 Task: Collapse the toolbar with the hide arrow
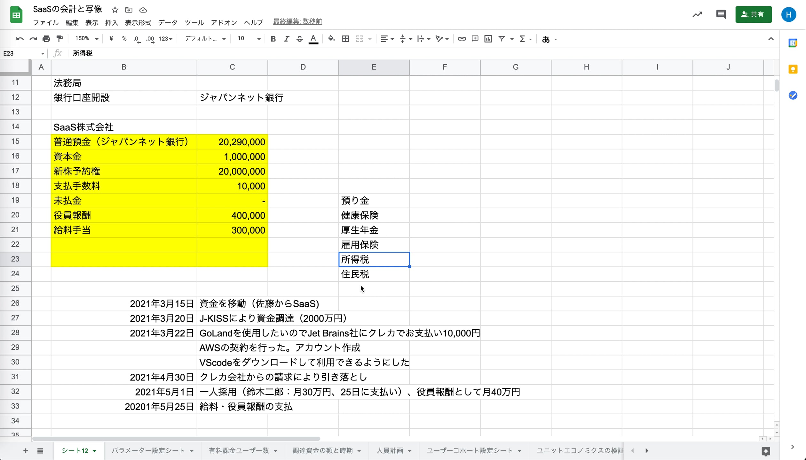pyautogui.click(x=771, y=39)
